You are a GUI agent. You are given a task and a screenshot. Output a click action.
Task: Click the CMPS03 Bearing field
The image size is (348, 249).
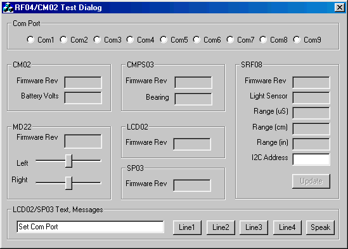[x=193, y=99]
